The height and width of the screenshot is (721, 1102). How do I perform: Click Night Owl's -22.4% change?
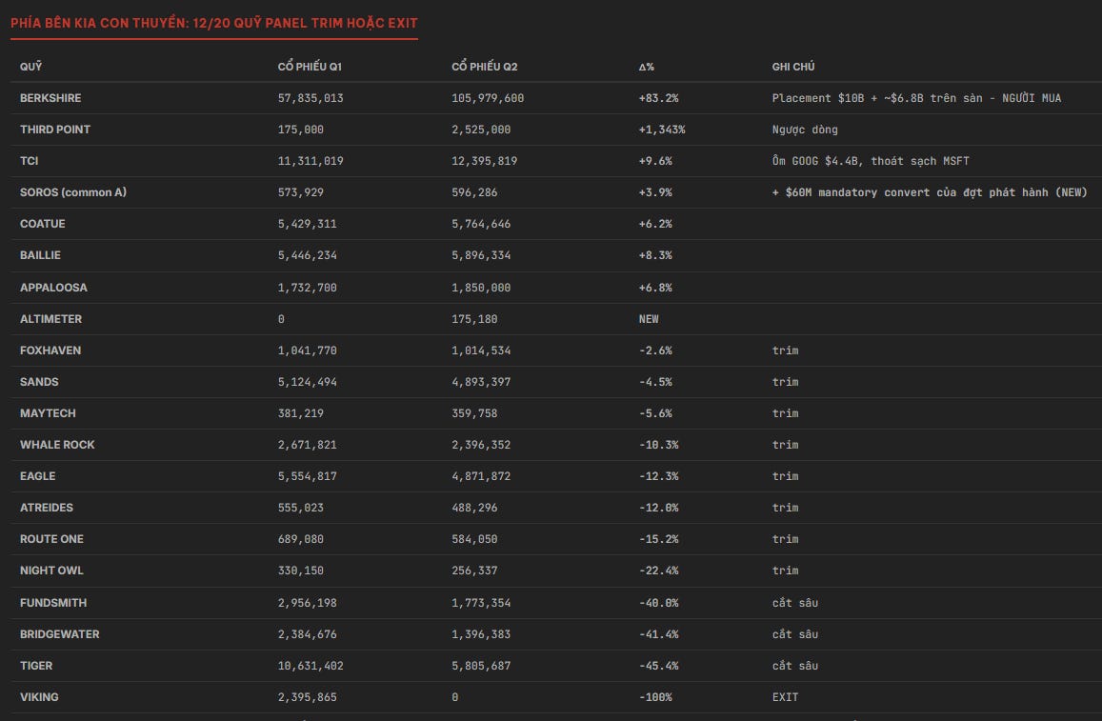(658, 571)
